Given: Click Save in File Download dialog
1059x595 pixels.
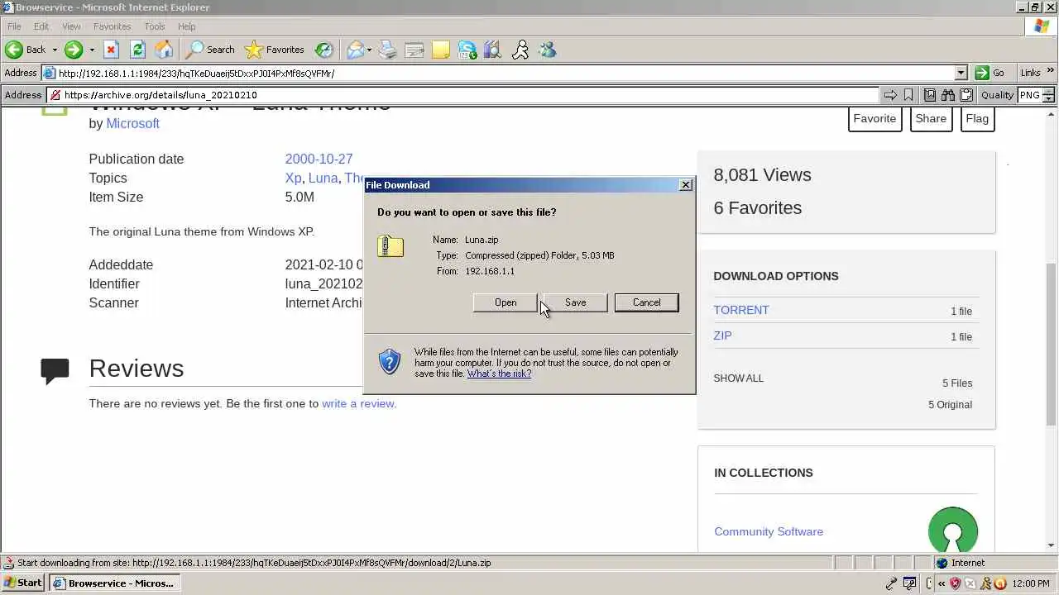Looking at the screenshot, I should tap(575, 302).
